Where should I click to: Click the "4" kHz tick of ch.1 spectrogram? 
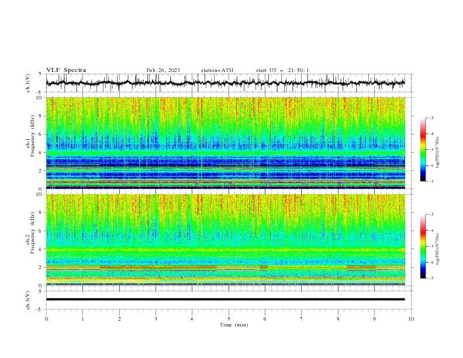point(42,153)
